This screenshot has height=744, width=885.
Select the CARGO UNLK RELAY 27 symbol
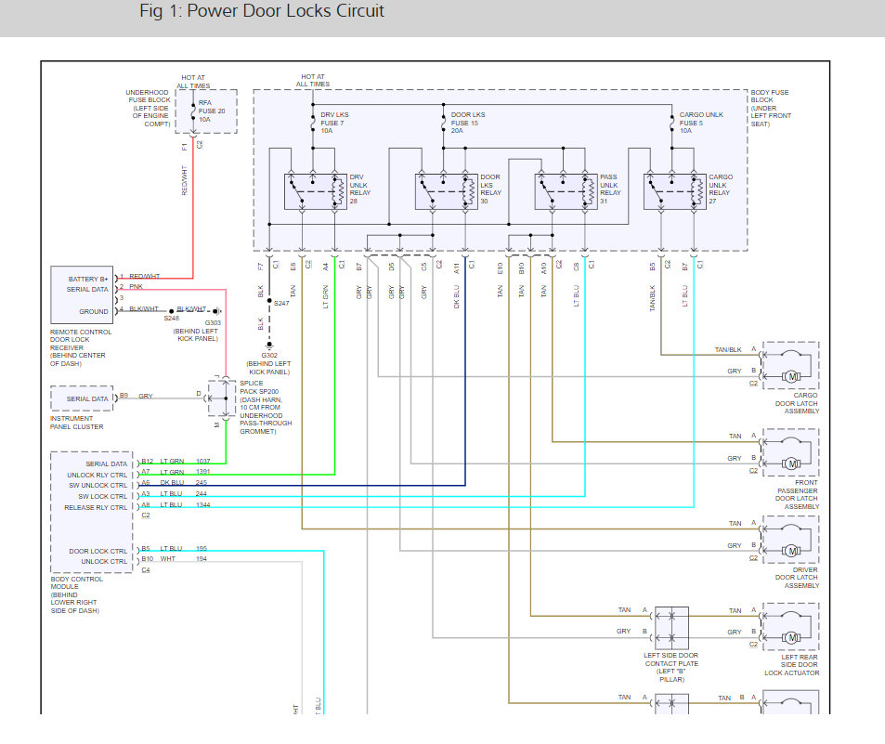(x=675, y=192)
